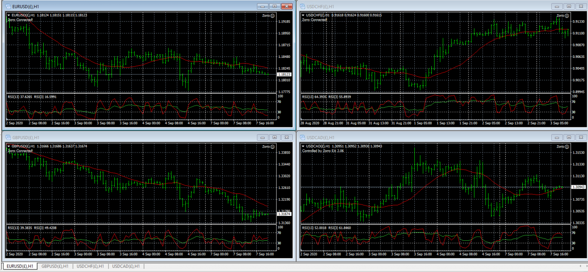588x272 pixels.
Task: Maximize the USDCHF chart window
Action: point(569,6)
